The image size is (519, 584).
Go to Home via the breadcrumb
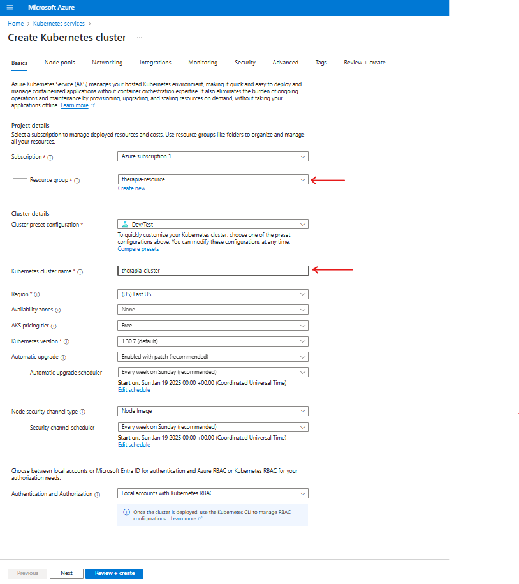click(x=16, y=24)
